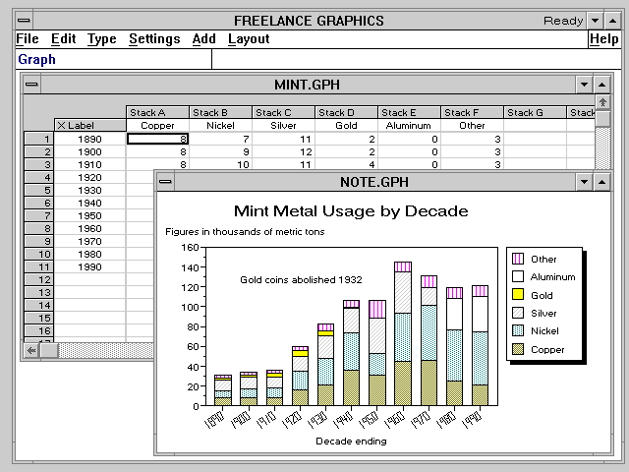This screenshot has height=472, width=629.
Task: Open MINT.GPH window control menu
Action: [x=31, y=85]
